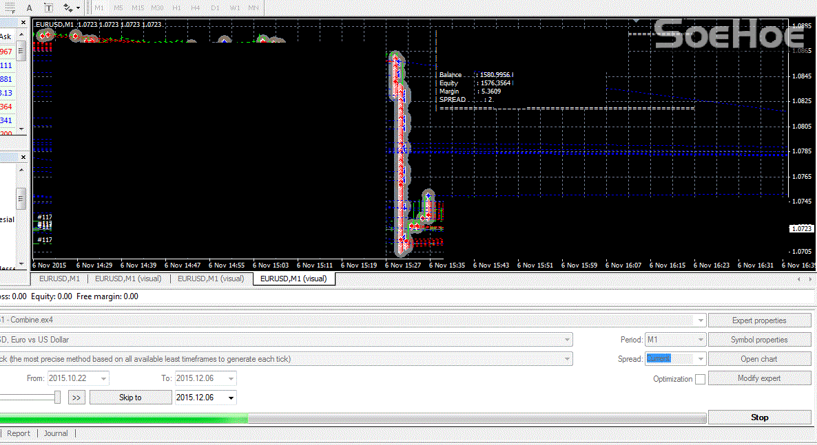817x445 pixels.
Task: Open the Arrows objects dropdown in toolbar
Action: pyautogui.click(x=71, y=8)
